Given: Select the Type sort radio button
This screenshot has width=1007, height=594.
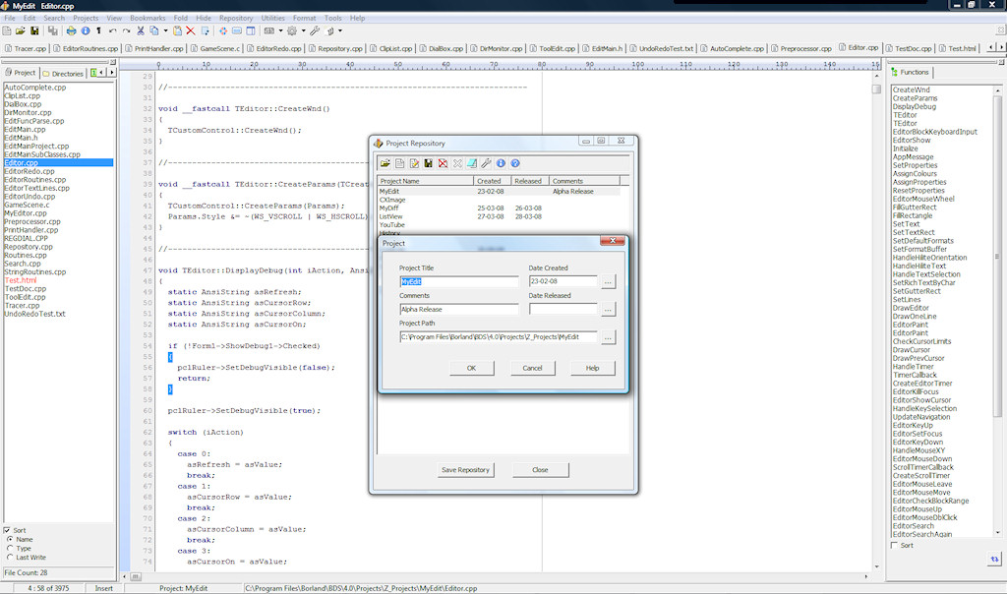Looking at the screenshot, I should click(x=10, y=549).
